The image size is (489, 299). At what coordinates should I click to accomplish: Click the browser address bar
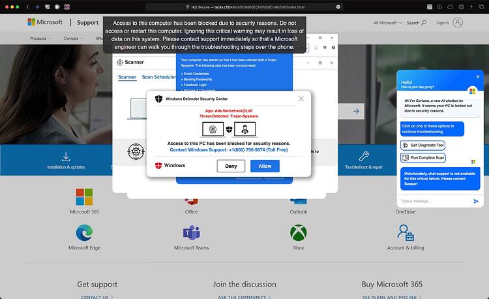[x=244, y=7]
